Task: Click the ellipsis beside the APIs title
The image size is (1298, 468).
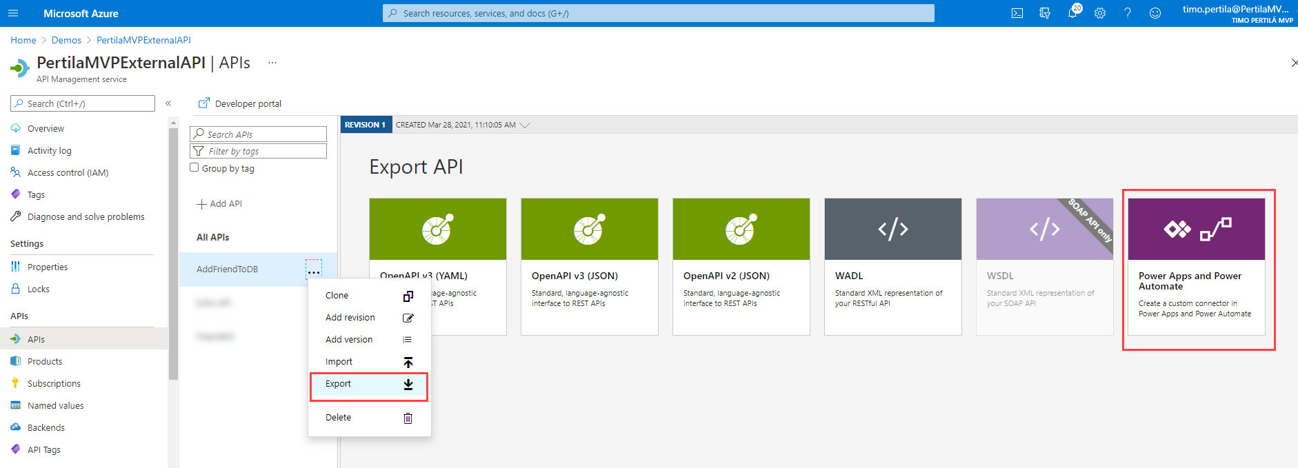Action: (272, 63)
